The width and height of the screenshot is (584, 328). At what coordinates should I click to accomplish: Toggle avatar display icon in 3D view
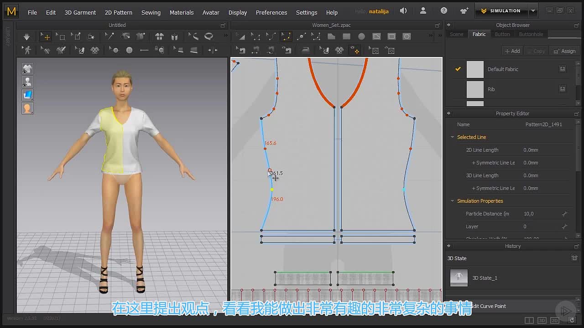point(27,82)
